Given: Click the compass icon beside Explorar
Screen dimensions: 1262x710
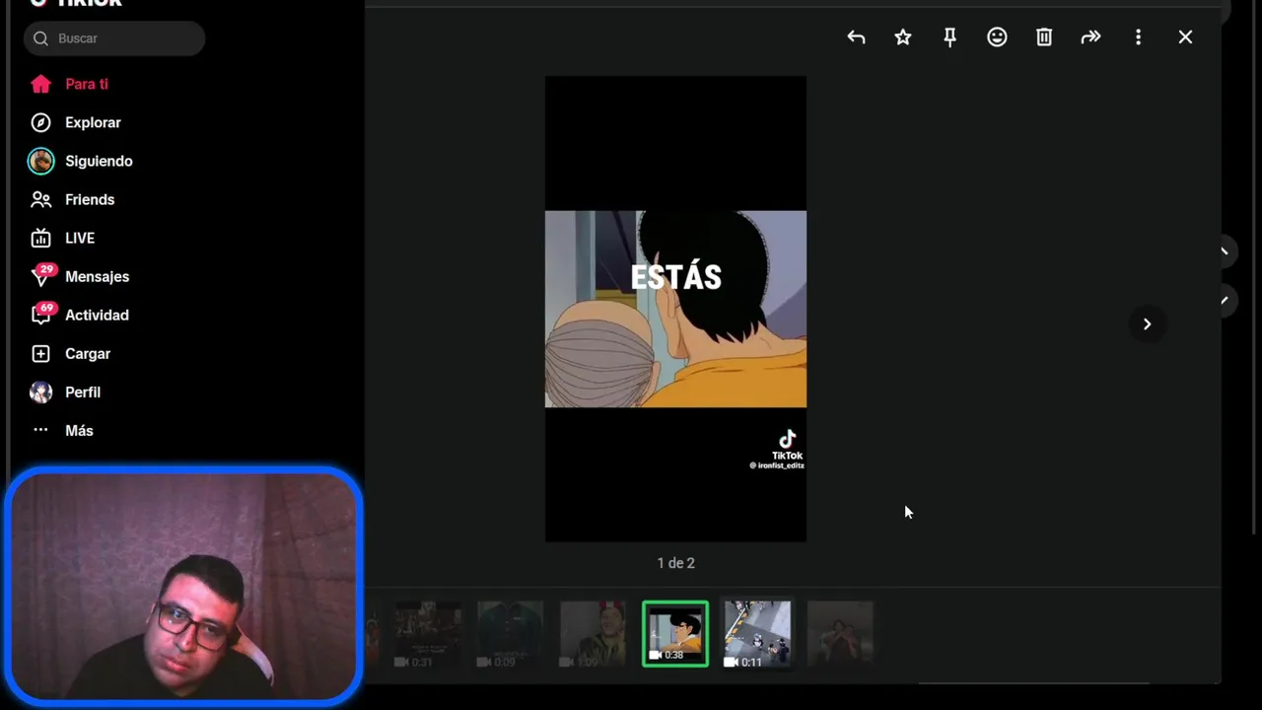Looking at the screenshot, I should (40, 122).
